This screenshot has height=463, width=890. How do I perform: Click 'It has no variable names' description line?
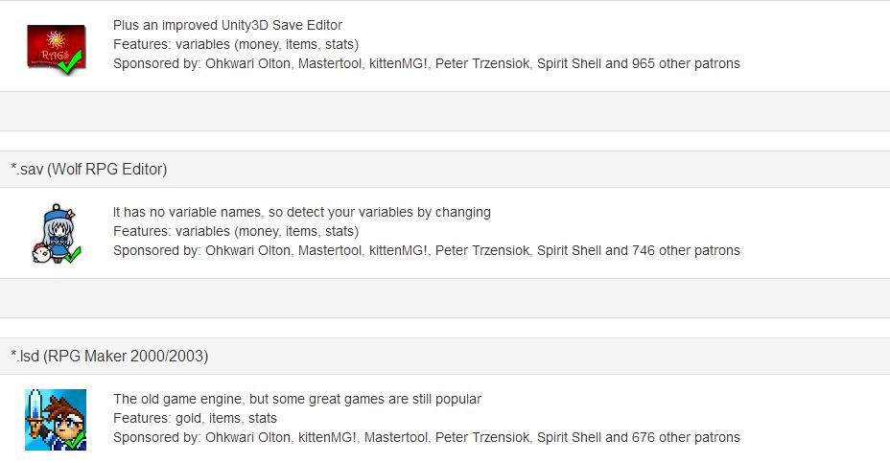click(x=301, y=212)
